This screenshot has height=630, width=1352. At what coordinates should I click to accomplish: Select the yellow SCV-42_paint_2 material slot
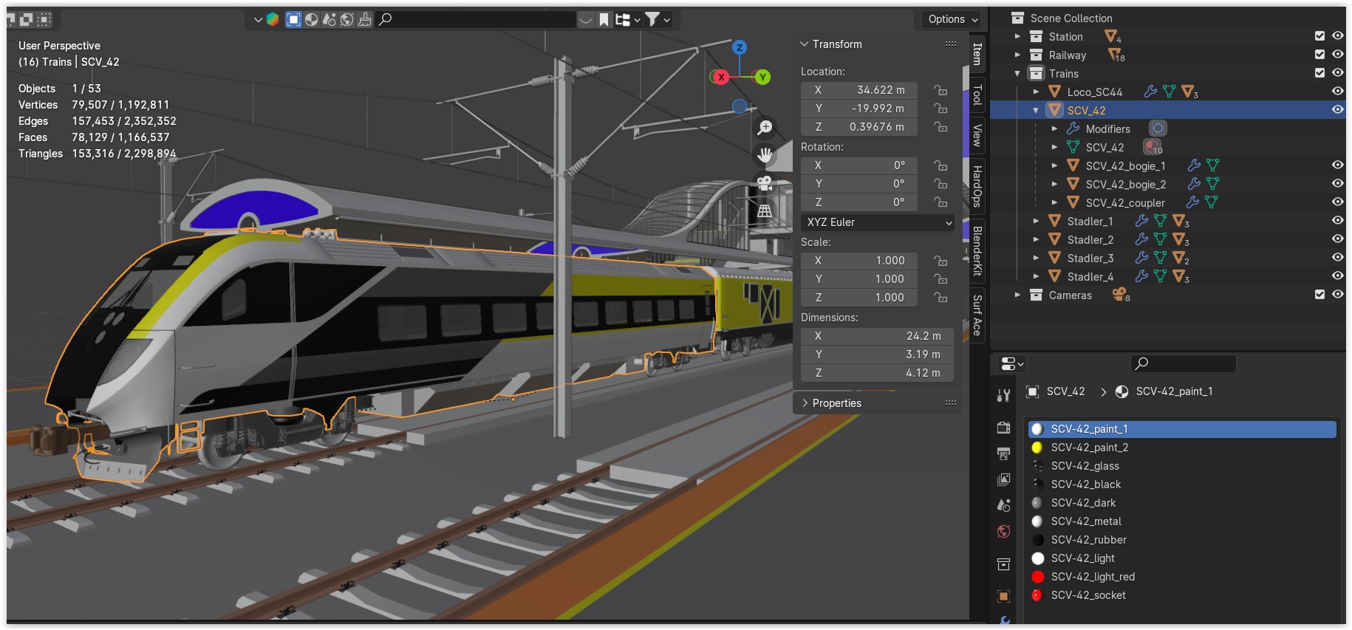tap(1182, 448)
